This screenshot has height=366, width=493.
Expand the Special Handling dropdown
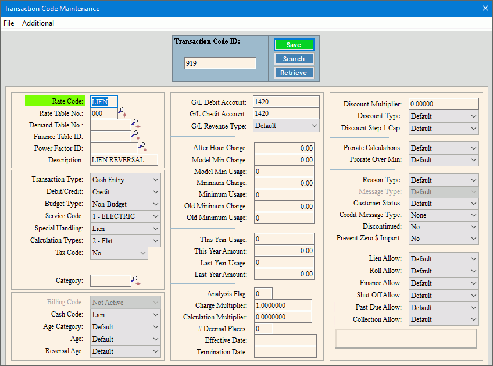126,229
